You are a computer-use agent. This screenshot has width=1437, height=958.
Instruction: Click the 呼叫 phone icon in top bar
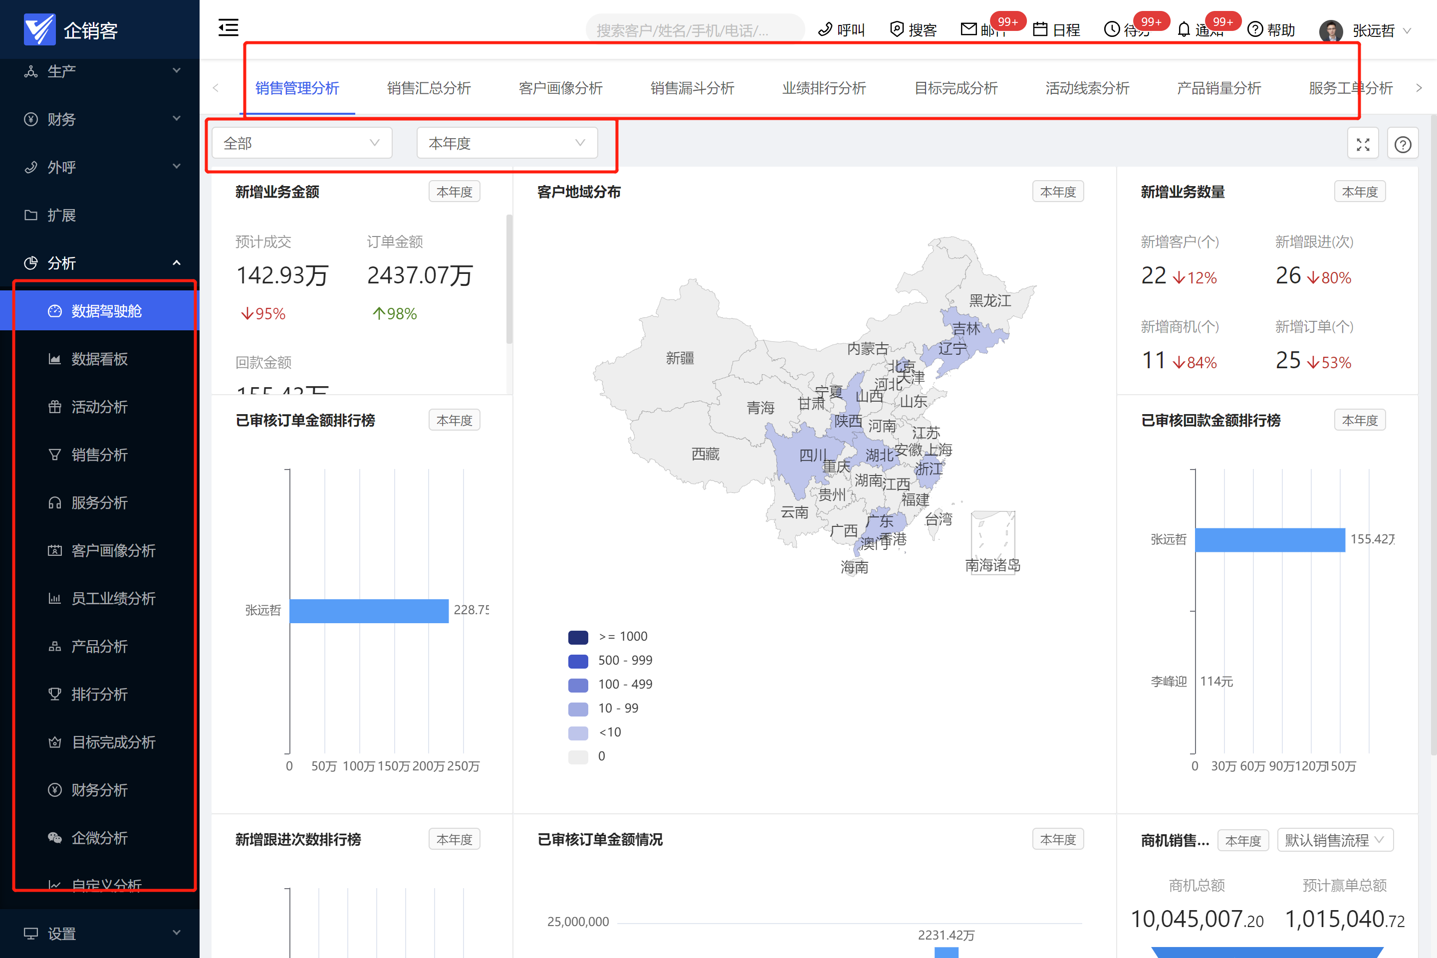(x=825, y=29)
